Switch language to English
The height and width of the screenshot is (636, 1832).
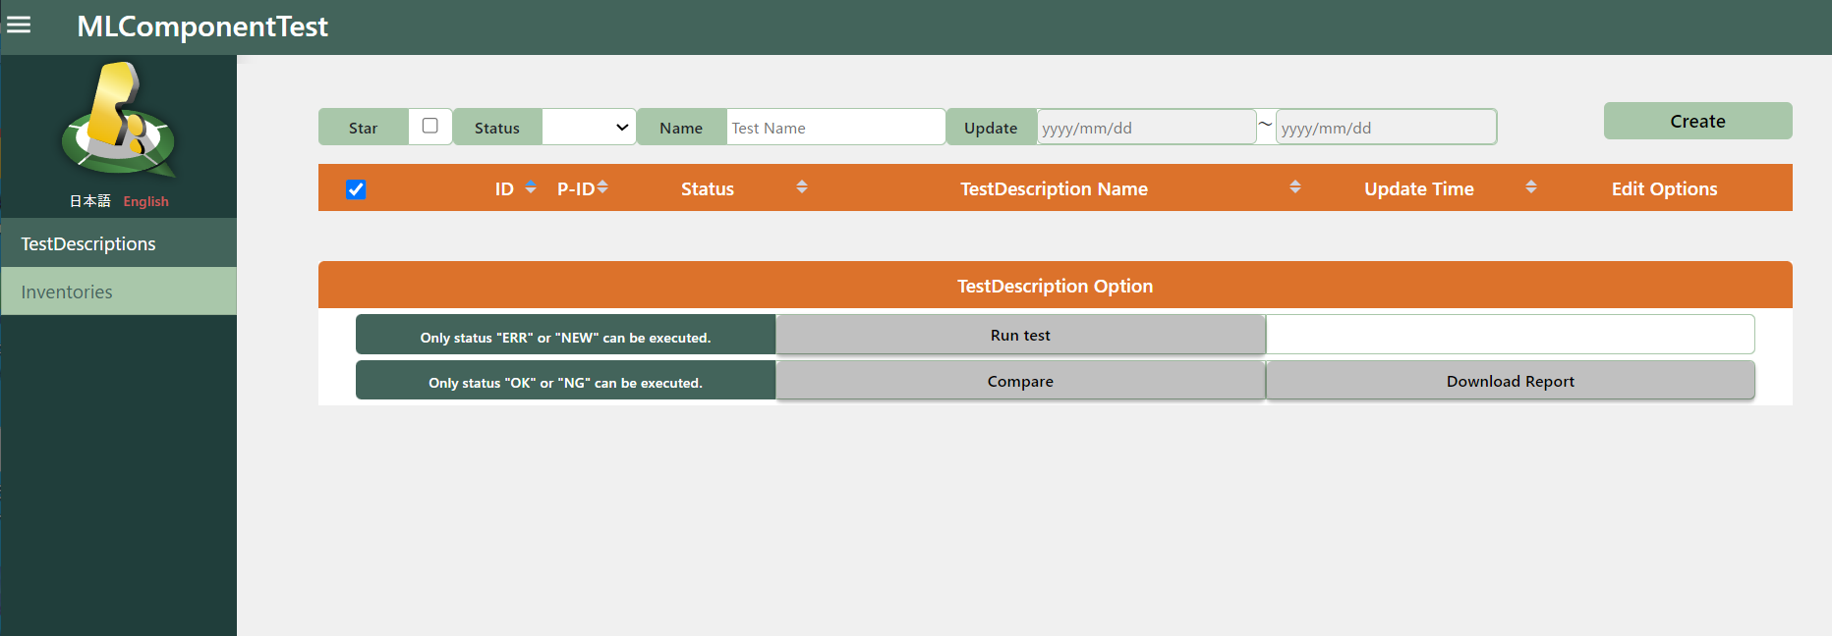point(145,201)
